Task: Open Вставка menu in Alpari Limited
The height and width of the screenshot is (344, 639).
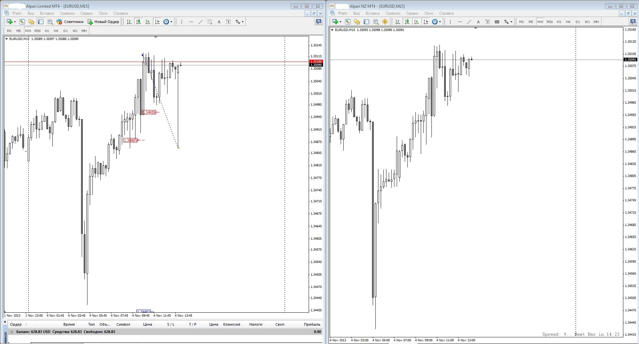Action: coord(47,13)
